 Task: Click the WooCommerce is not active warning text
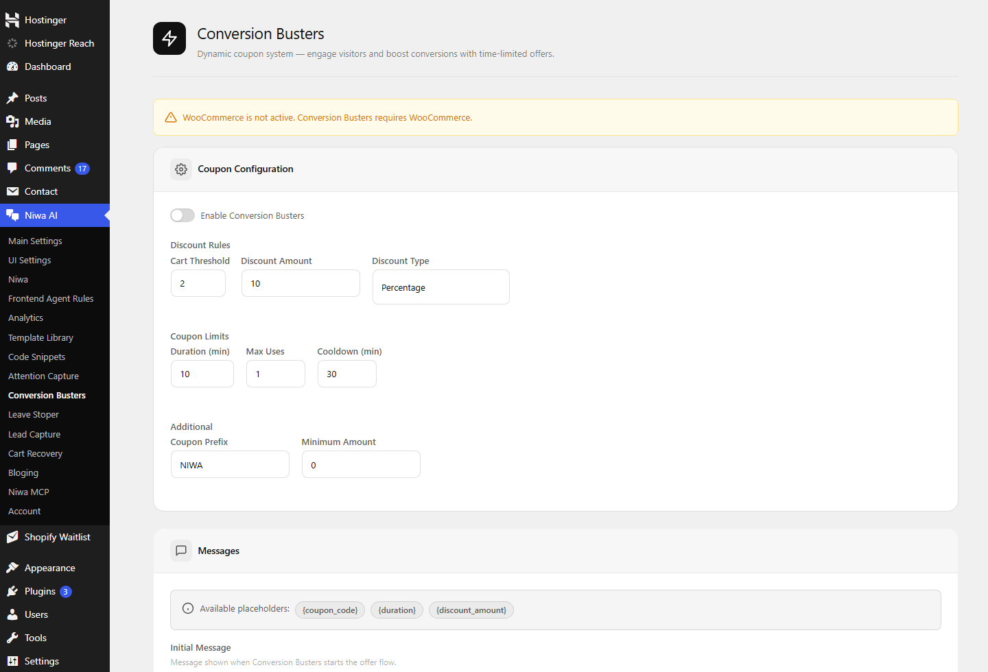327,117
